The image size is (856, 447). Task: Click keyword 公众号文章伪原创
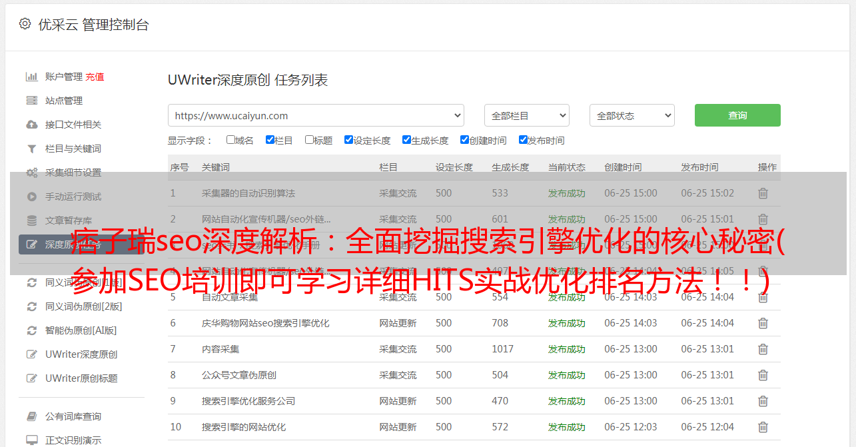[239, 375]
